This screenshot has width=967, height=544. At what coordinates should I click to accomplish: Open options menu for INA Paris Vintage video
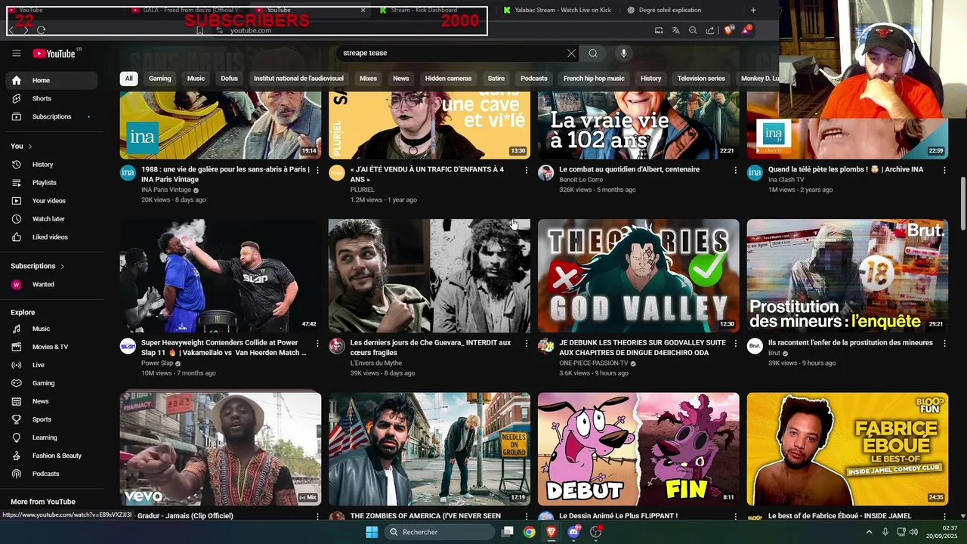317,170
